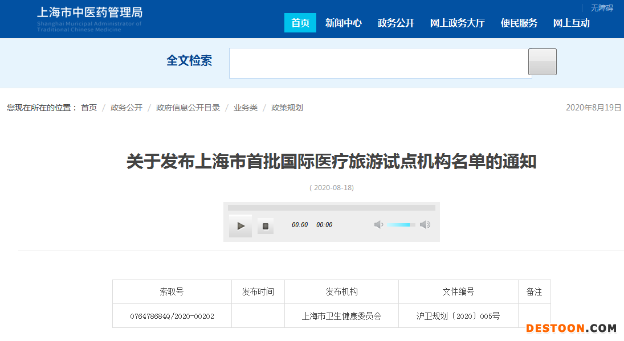Click the audio progress bar
The width and height of the screenshot is (624, 341).
click(x=331, y=208)
